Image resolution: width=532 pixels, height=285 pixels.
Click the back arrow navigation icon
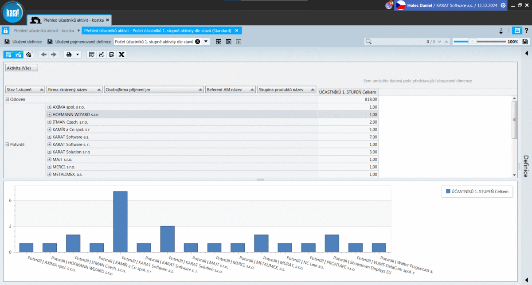coord(43,55)
